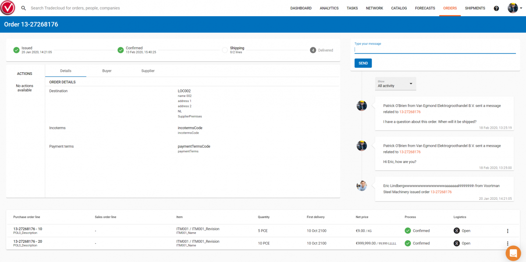Viewport: 526px width, 262px height.
Task: Click the Tradecloud logo
Action: coord(7,7)
